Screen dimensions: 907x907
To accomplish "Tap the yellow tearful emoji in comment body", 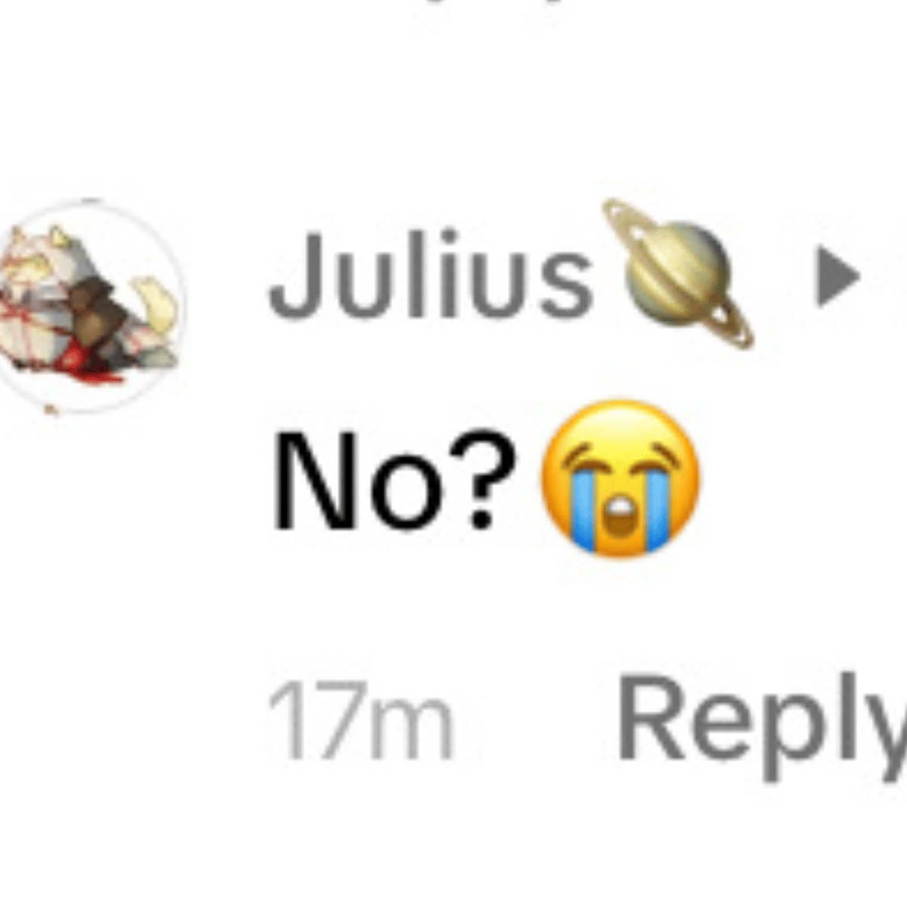I will tap(618, 478).
